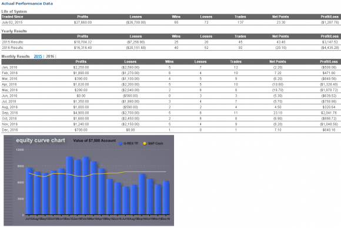Click the 'Jun, 2016' row label

[x=9, y=95]
